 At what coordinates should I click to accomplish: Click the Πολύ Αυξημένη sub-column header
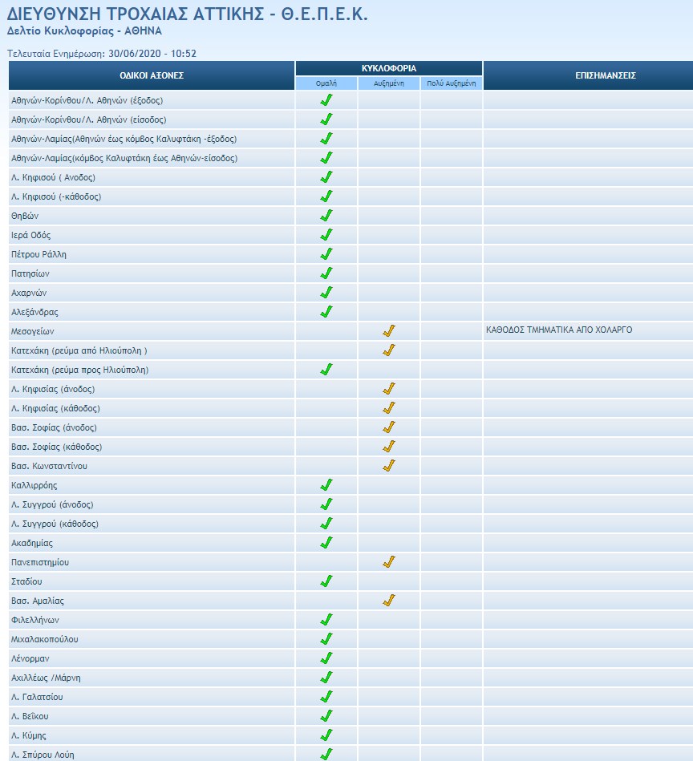452,83
